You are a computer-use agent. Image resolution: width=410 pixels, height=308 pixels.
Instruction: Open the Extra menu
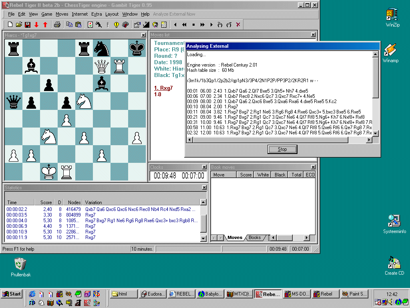point(96,14)
